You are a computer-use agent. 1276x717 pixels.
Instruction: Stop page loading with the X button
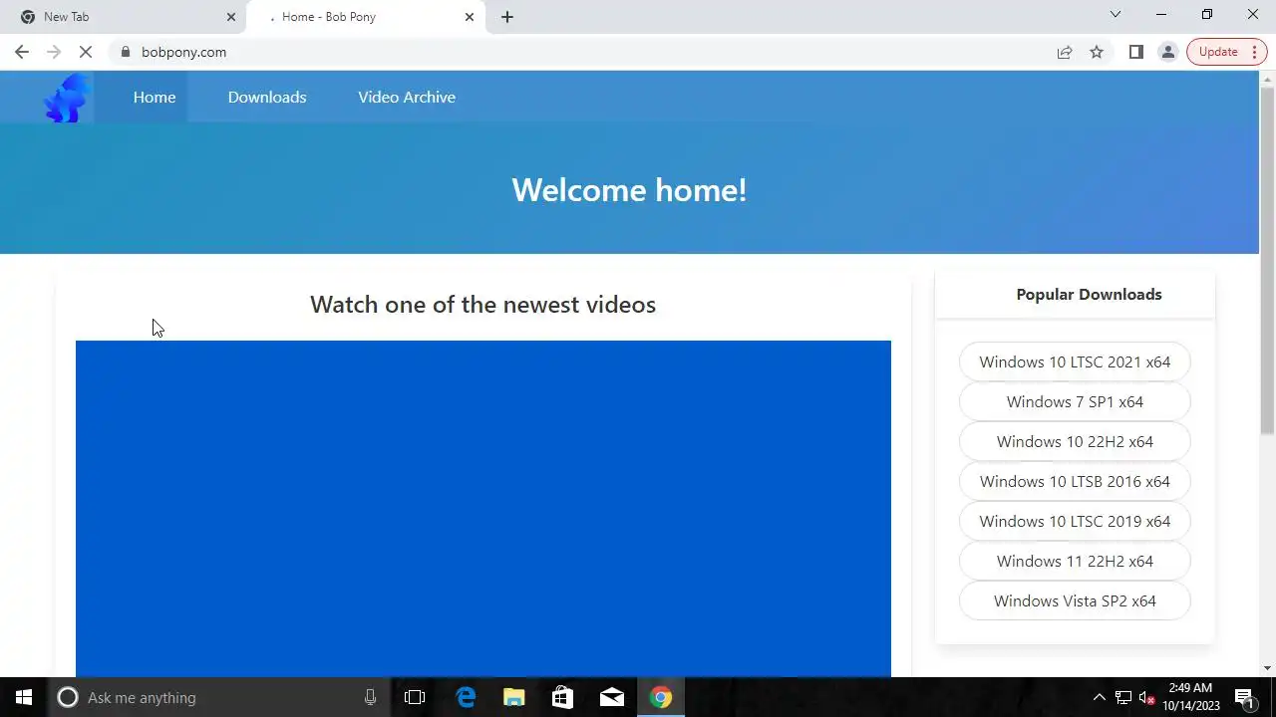point(86,52)
